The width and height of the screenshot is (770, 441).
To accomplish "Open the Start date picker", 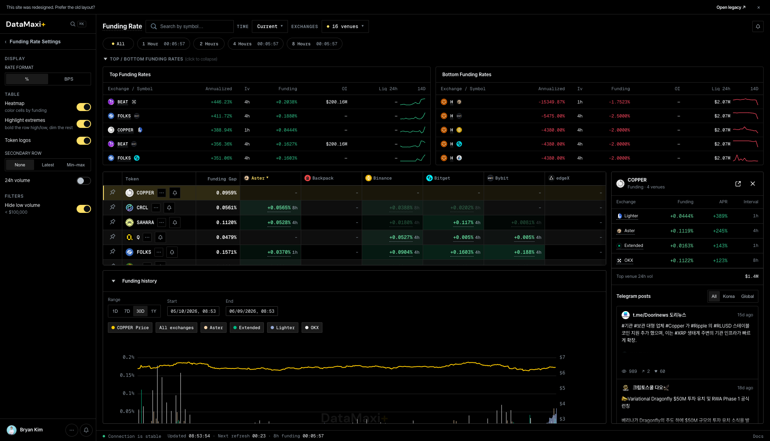I will (193, 311).
